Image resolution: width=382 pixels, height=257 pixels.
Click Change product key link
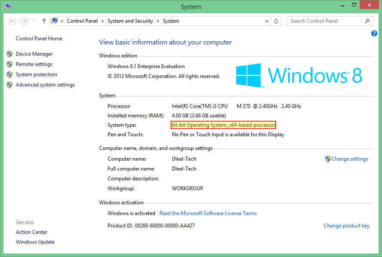coord(346,226)
